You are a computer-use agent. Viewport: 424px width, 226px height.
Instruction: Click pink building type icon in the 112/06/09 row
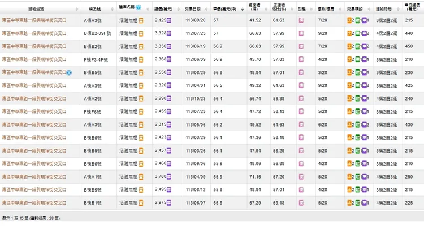point(301,59)
